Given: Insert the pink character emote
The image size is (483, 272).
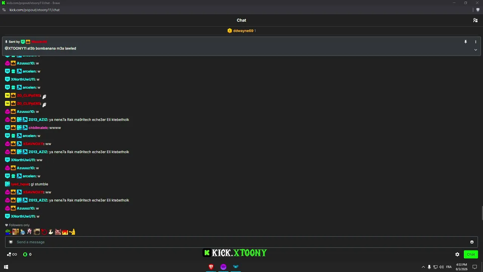Looking at the screenshot, I should coord(29,232).
